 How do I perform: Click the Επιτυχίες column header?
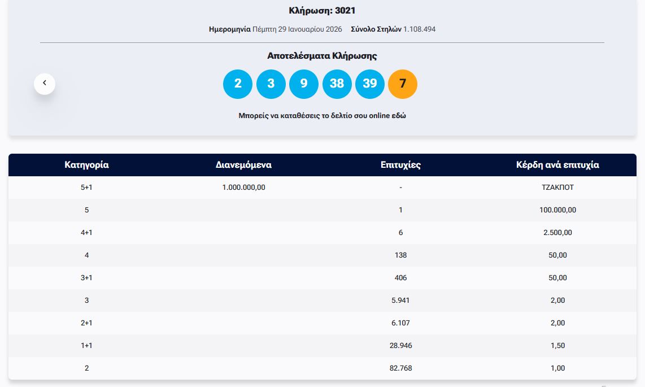pos(400,165)
